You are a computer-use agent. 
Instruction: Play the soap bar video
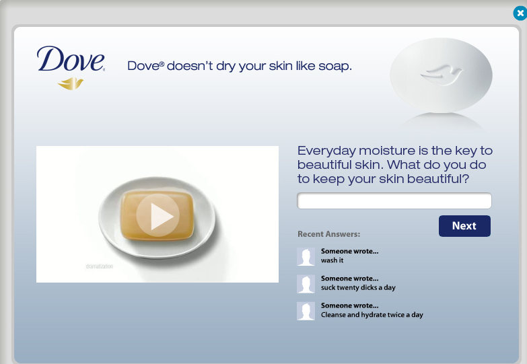[x=157, y=215]
